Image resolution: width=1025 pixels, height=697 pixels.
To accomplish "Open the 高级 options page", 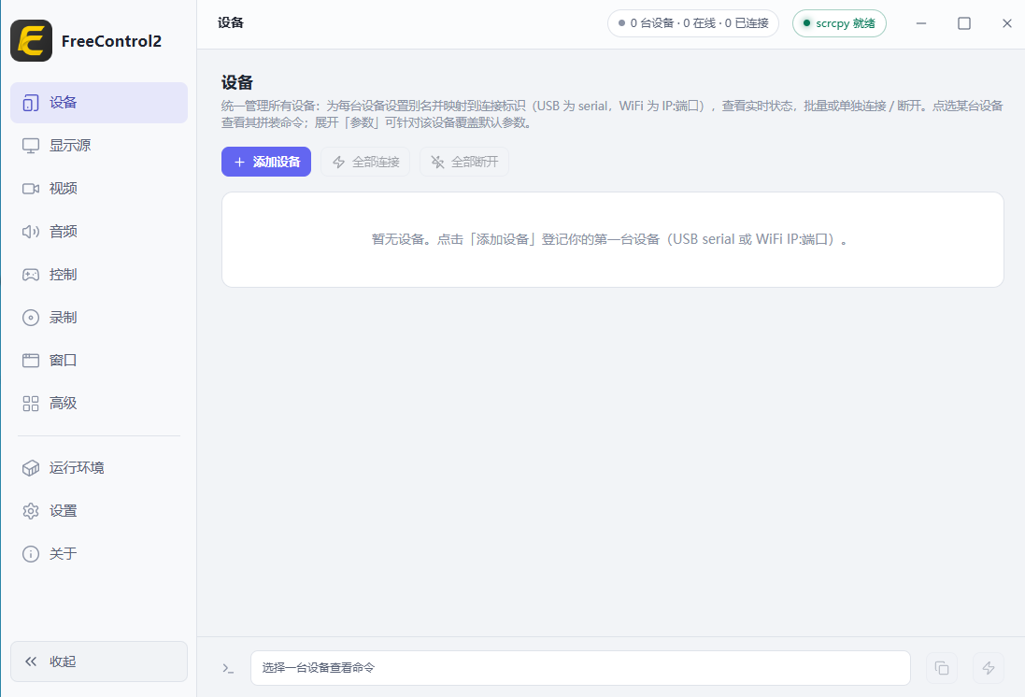I will click(99, 404).
